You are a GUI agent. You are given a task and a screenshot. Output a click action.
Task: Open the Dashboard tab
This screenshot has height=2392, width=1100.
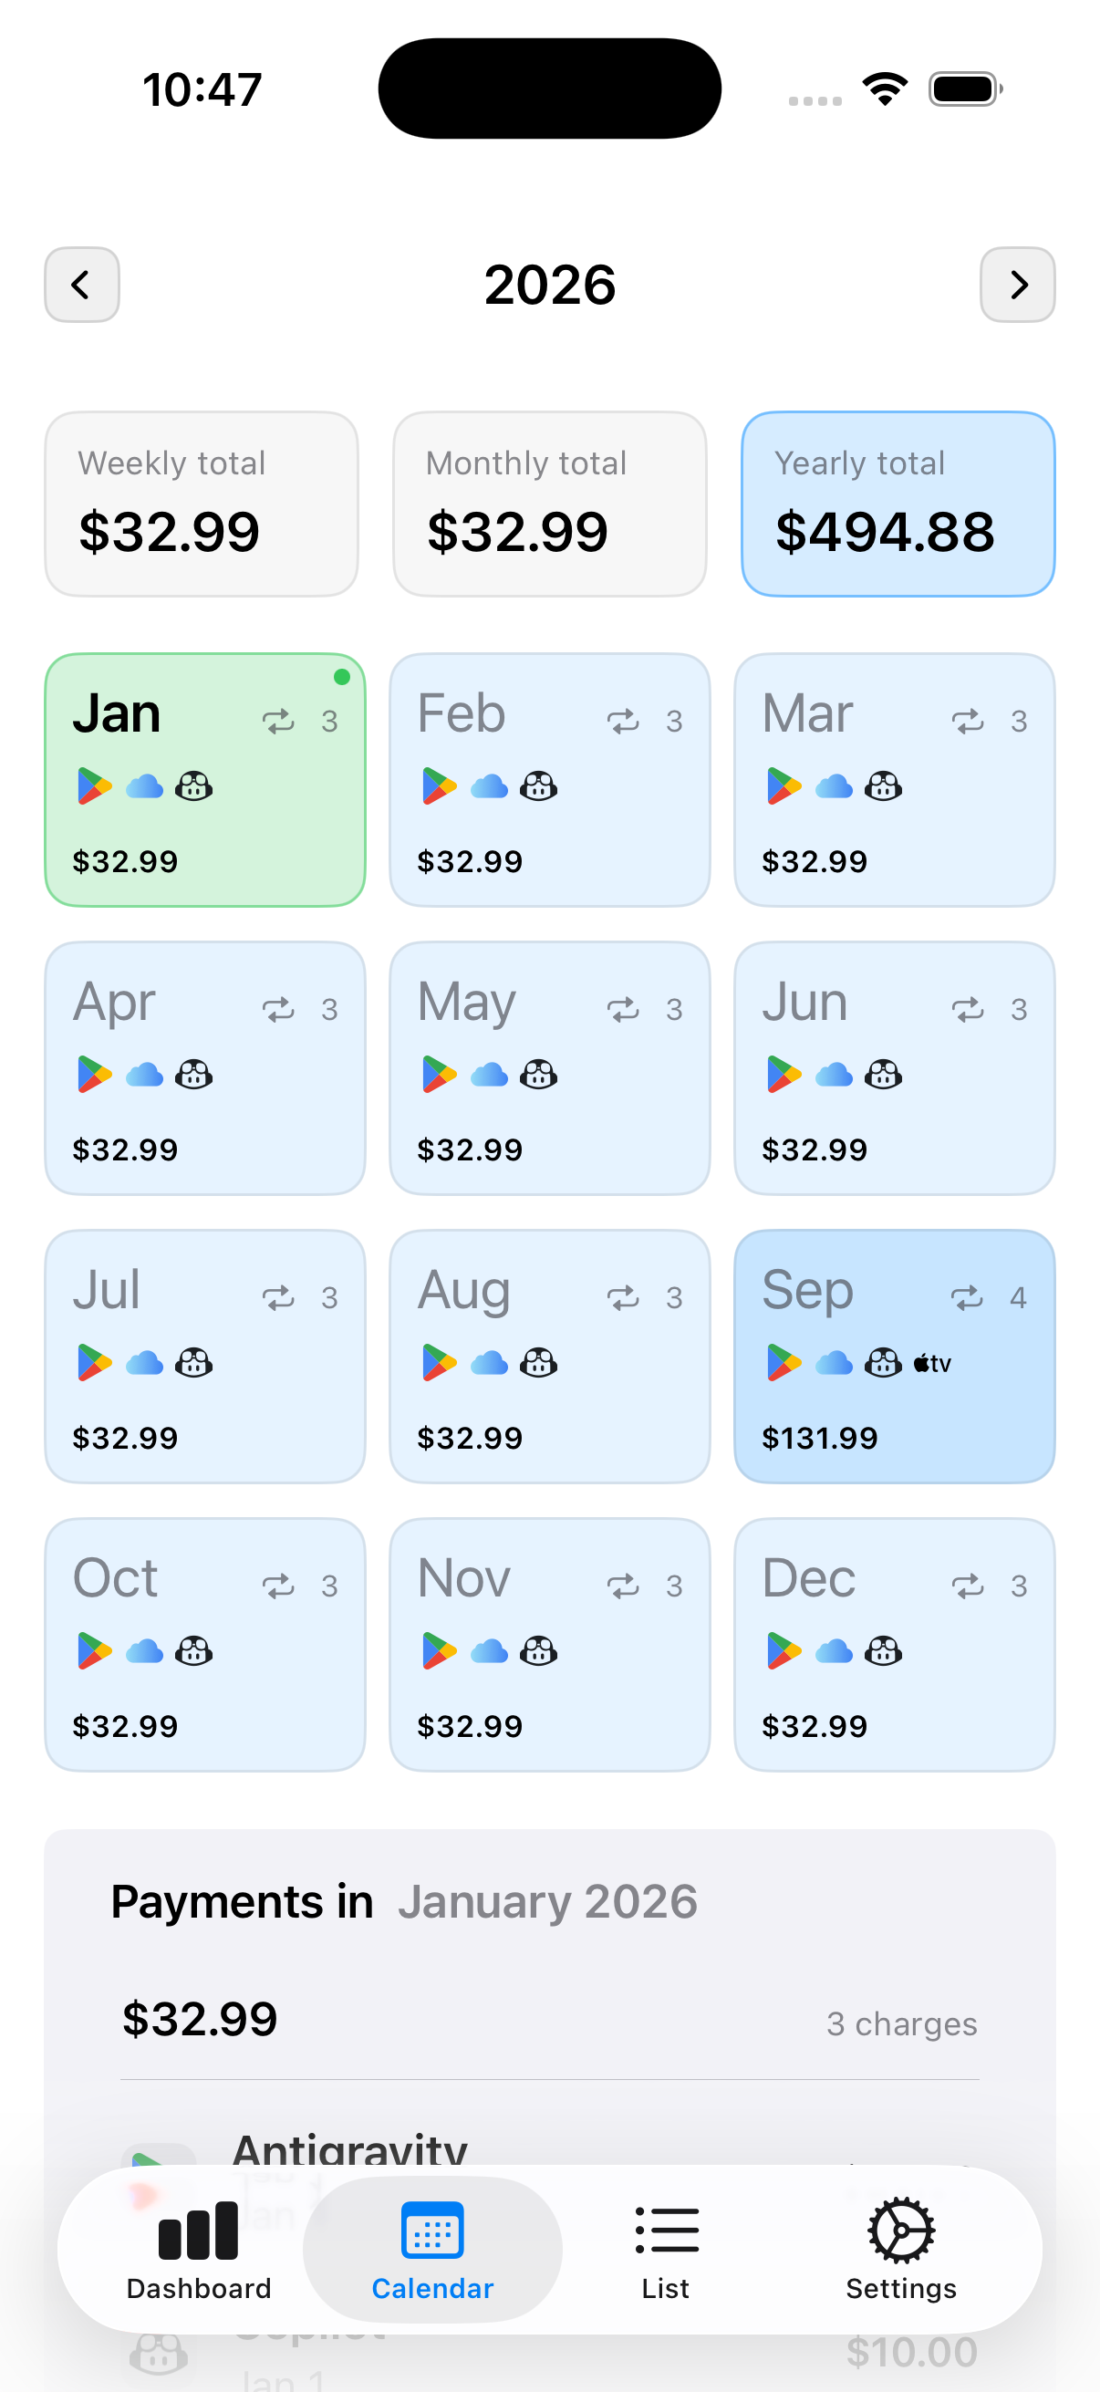pyautogui.click(x=199, y=2248)
